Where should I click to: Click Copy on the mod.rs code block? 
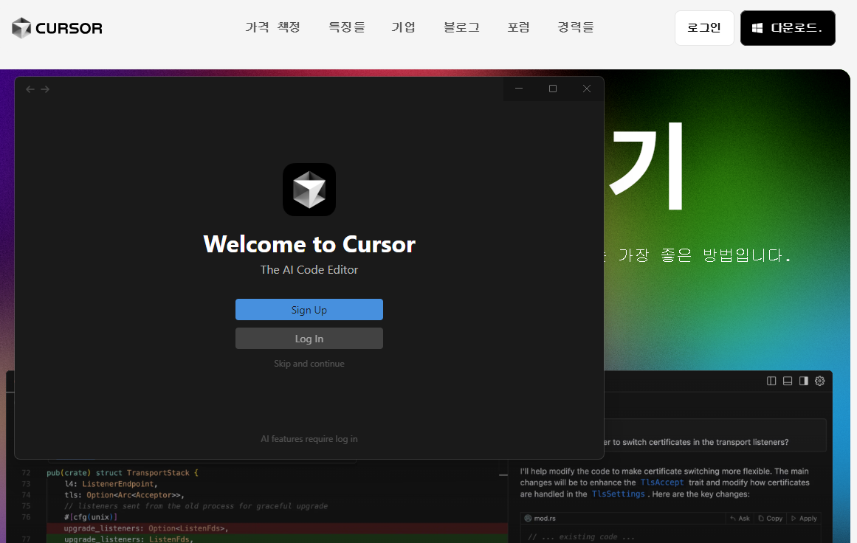[x=770, y=519]
